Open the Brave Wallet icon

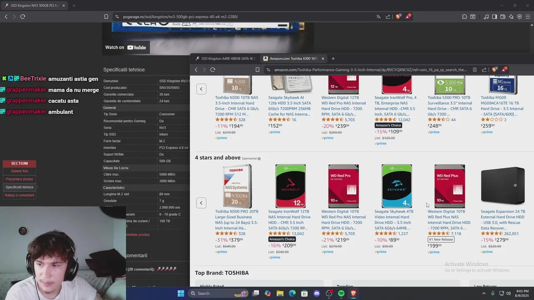coord(503,17)
